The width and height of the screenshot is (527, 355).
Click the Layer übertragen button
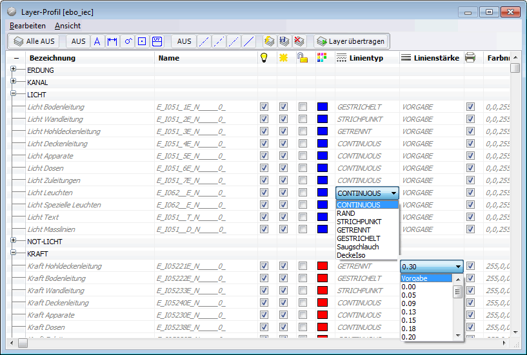[x=351, y=41]
